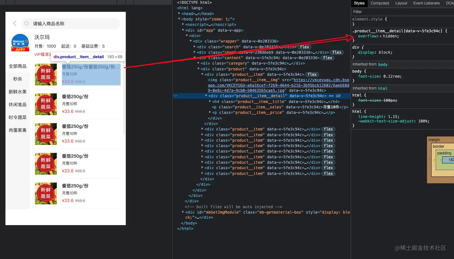Select the product__item__sales paragraph node
Viewport: 454px width, 259px height.
click(280, 107)
